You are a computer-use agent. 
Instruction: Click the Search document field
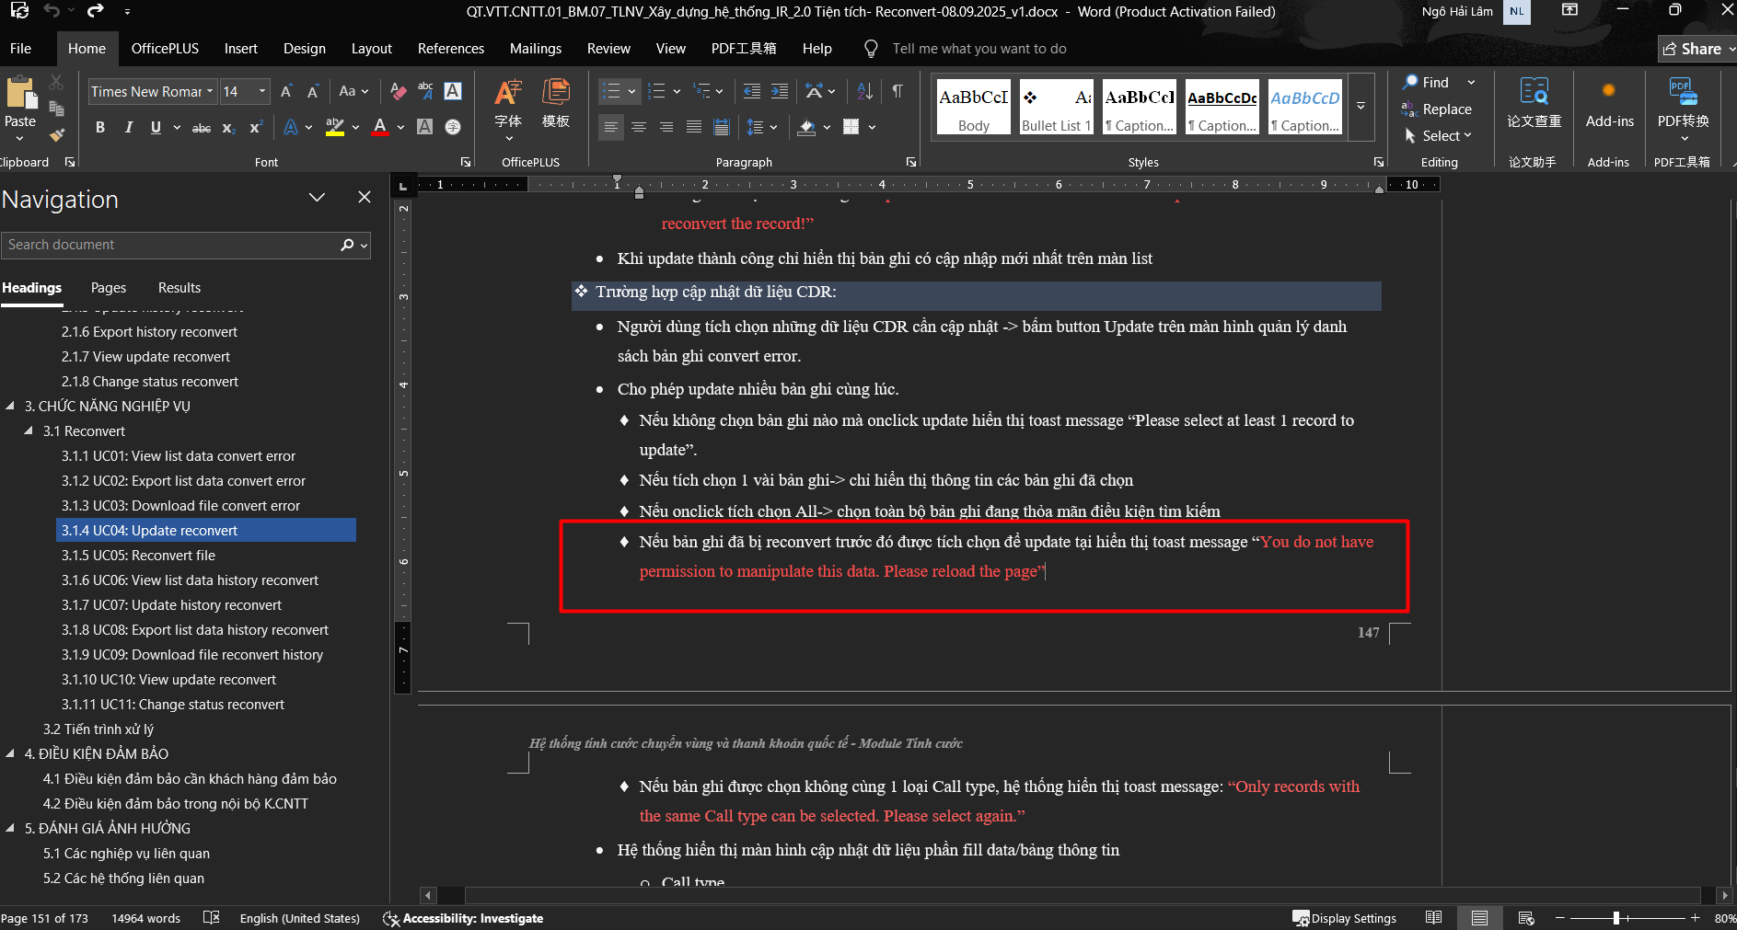[170, 245]
